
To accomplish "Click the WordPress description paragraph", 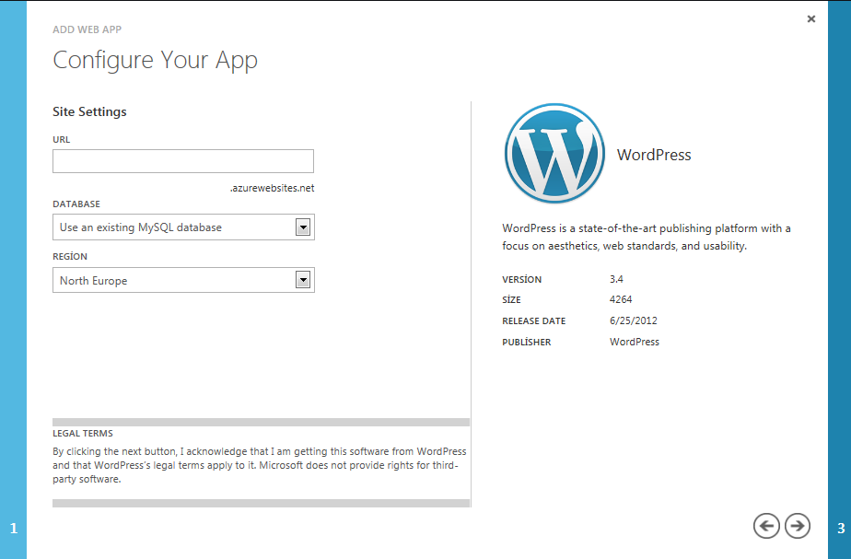I will (x=646, y=238).
